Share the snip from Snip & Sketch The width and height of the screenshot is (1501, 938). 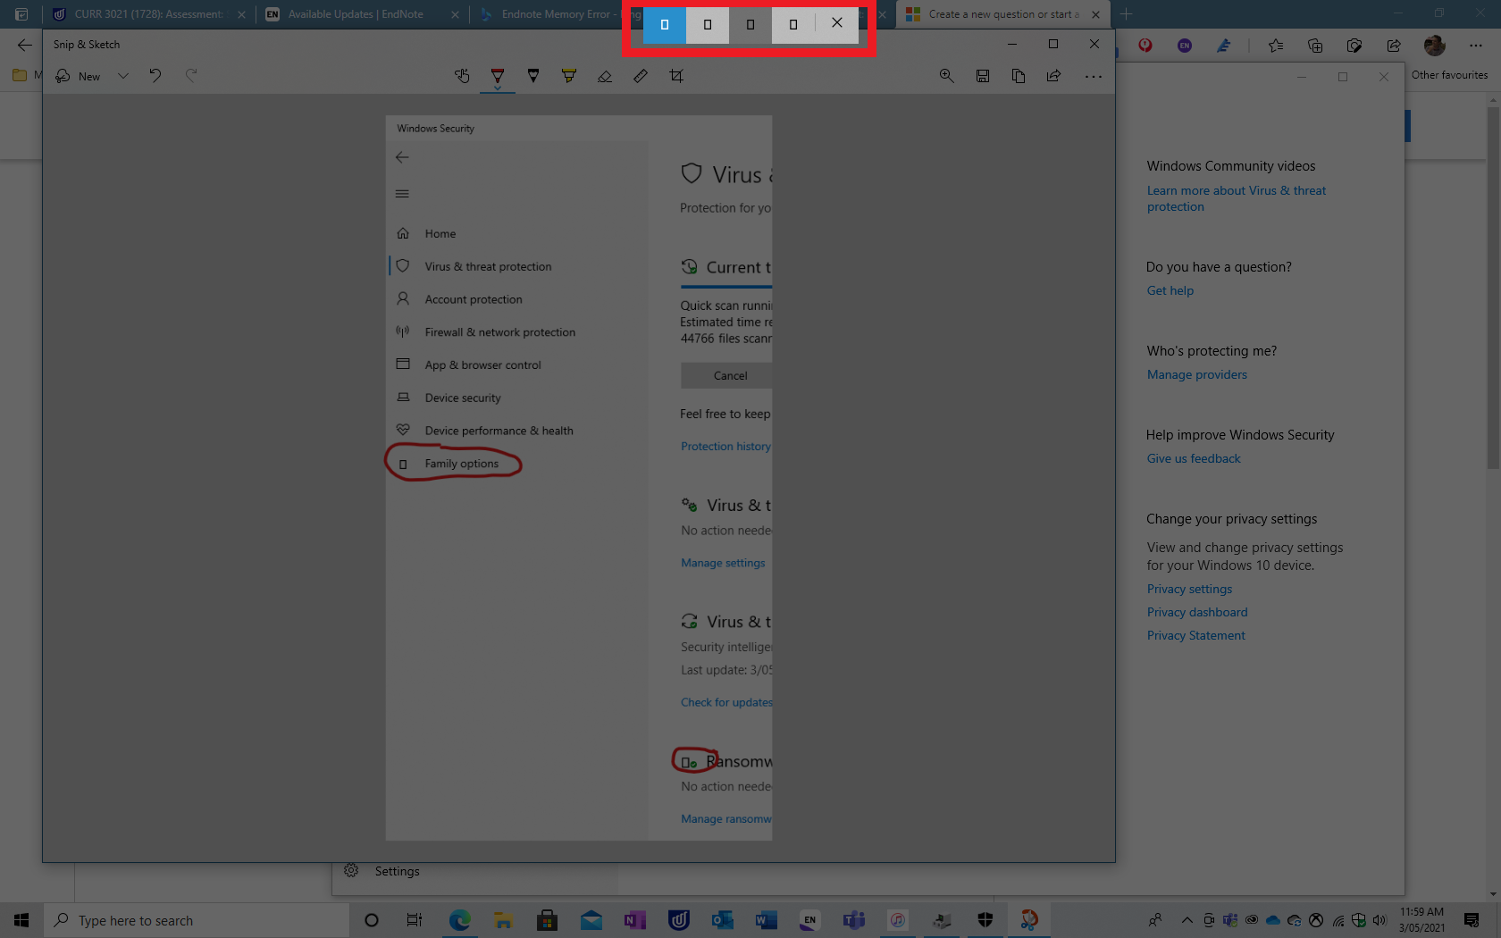coord(1054,76)
